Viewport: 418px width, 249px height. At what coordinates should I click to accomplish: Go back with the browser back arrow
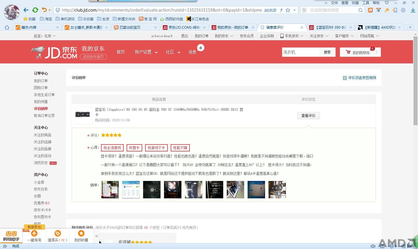(26, 10)
